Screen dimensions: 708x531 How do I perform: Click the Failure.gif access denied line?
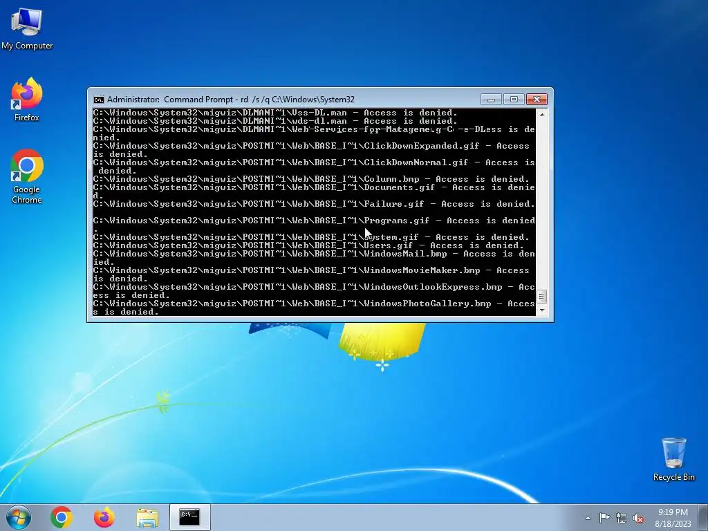(314, 204)
